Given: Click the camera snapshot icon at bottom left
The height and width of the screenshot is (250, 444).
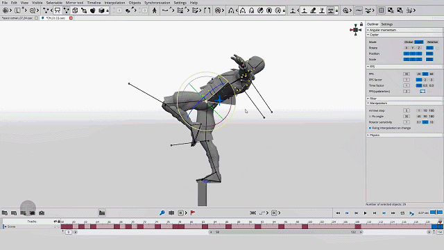Looking at the screenshot, I should coord(42,213).
